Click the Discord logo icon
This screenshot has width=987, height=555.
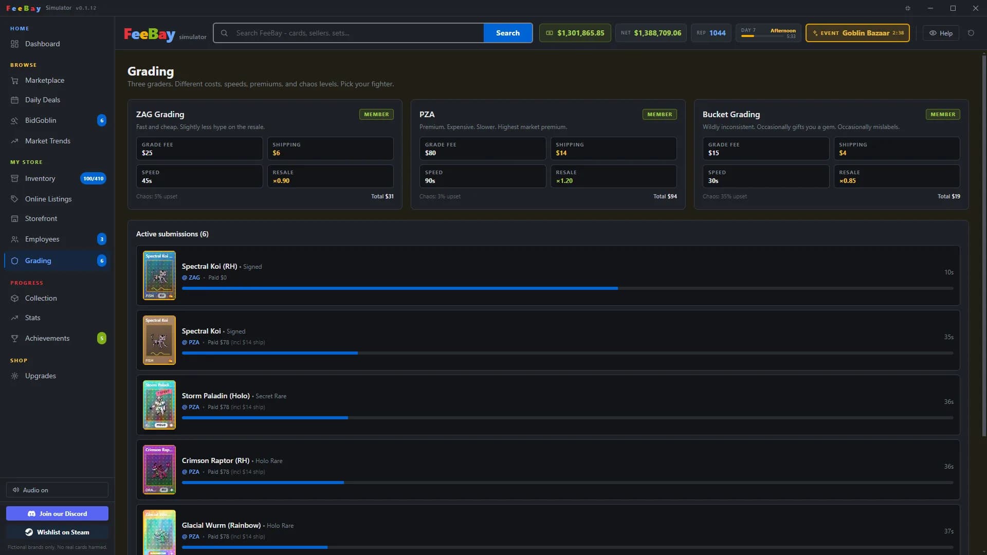click(x=31, y=514)
